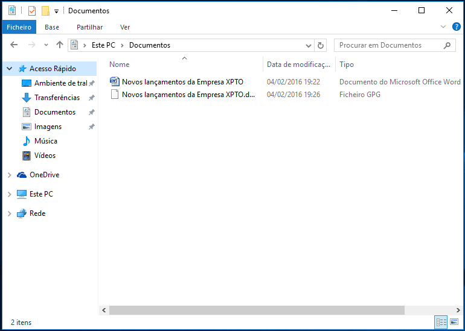Screen dimensions: 465x331
Task: Click the Vídeos film icon
Action: (x=27, y=156)
